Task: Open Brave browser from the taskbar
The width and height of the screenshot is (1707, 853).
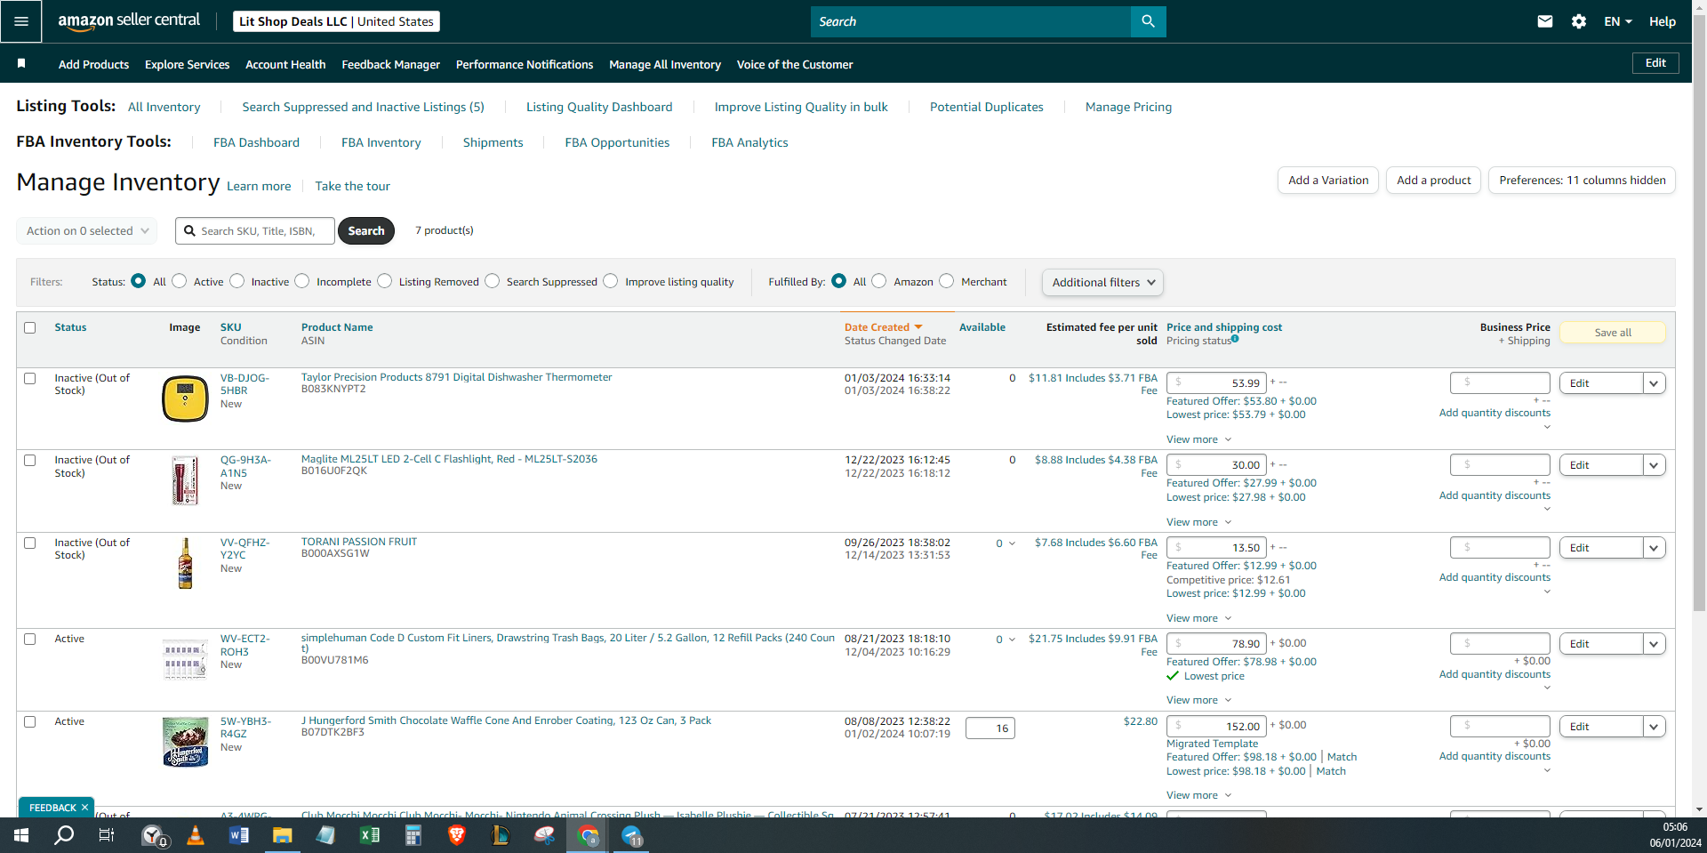Action: 457,835
